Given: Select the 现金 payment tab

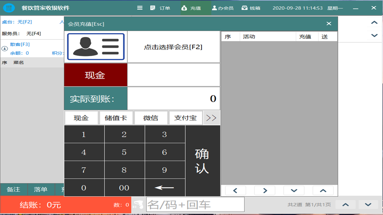Looking at the screenshot, I should [x=81, y=118].
